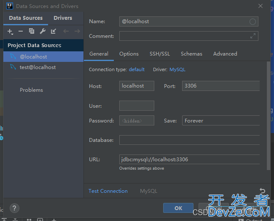This screenshot has height=221, width=274.
Task: Open driver settings wrench icon
Action: tap(43, 31)
